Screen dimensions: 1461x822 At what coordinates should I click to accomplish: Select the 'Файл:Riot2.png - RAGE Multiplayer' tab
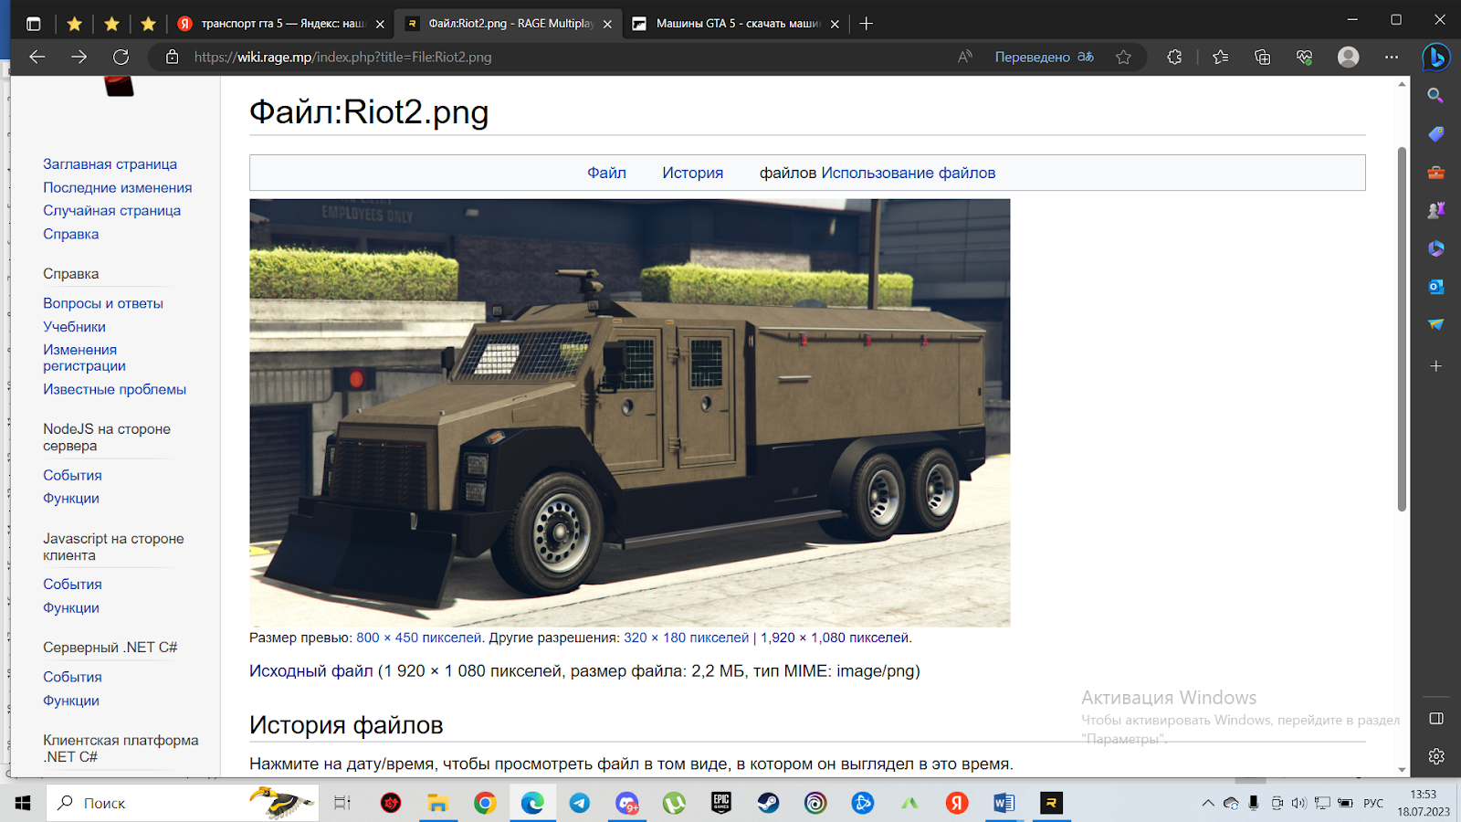[508, 24]
